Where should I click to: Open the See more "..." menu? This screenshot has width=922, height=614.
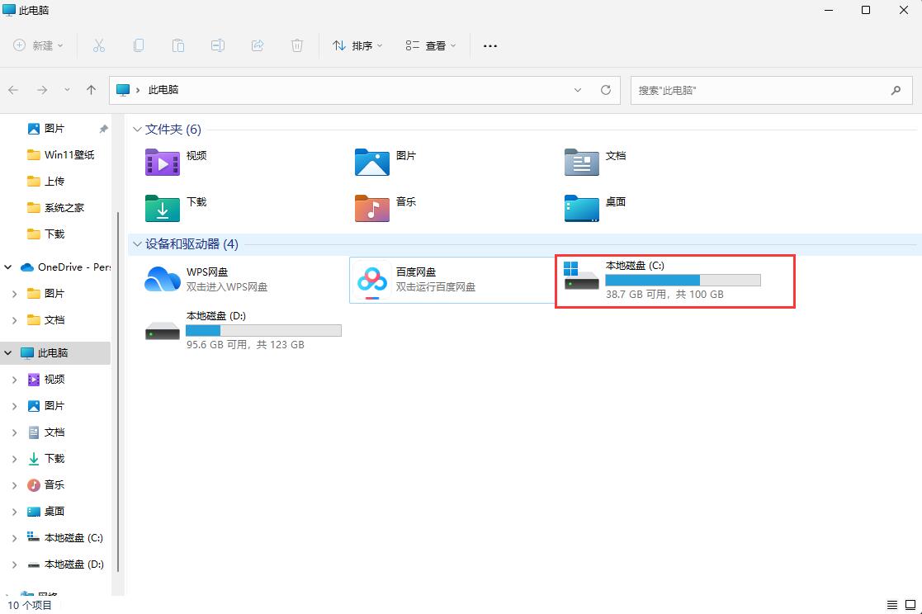tap(489, 45)
